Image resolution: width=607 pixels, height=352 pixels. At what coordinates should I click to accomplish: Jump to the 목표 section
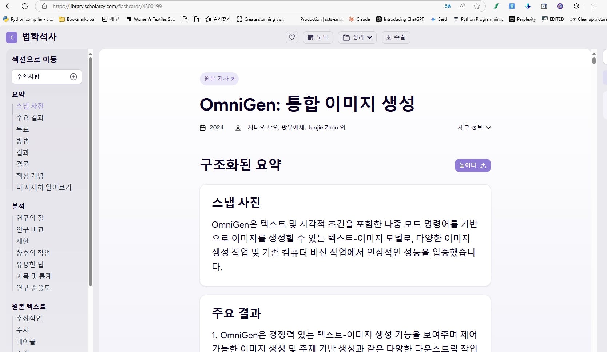[x=23, y=129]
